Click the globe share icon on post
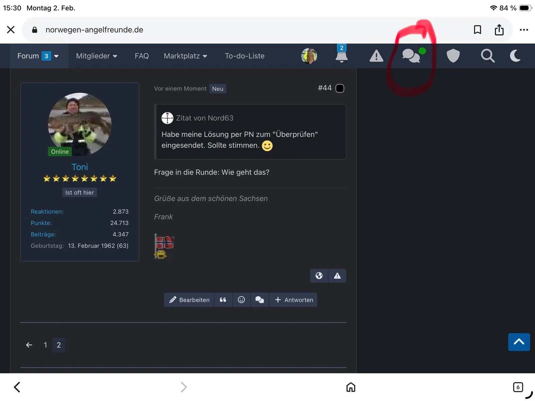Screen dimensions: 535x401 (x=319, y=276)
